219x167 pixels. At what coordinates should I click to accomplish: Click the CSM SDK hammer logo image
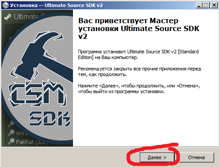point(37,78)
